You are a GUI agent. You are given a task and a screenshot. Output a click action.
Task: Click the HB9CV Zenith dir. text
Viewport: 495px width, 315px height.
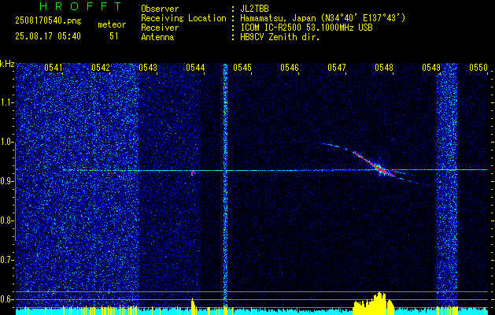pos(280,37)
